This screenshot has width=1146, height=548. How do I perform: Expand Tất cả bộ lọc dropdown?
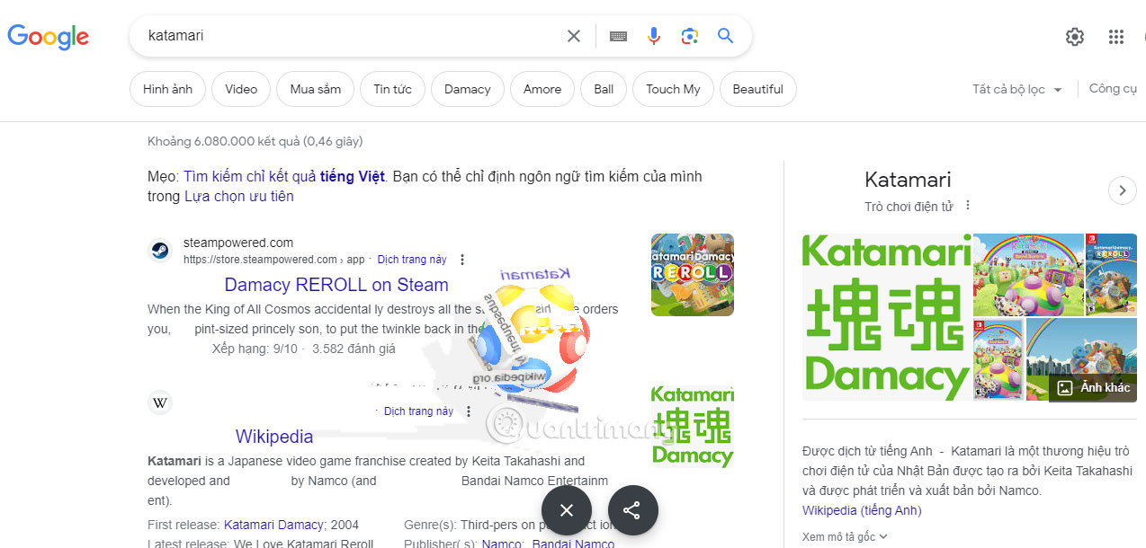[x=1016, y=89]
